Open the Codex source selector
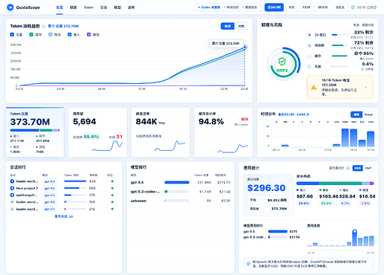Viewport: 384px width, 275px height. [x=209, y=7]
